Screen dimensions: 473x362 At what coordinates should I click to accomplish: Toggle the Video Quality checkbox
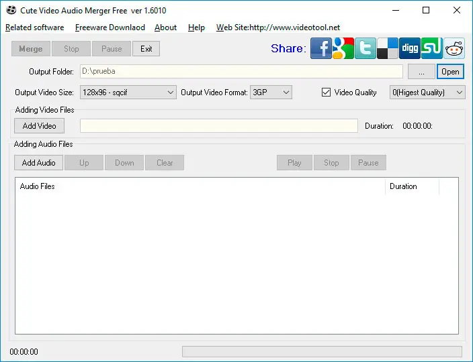point(326,93)
